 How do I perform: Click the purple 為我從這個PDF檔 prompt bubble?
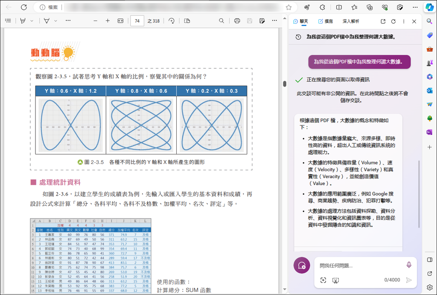[359, 61]
